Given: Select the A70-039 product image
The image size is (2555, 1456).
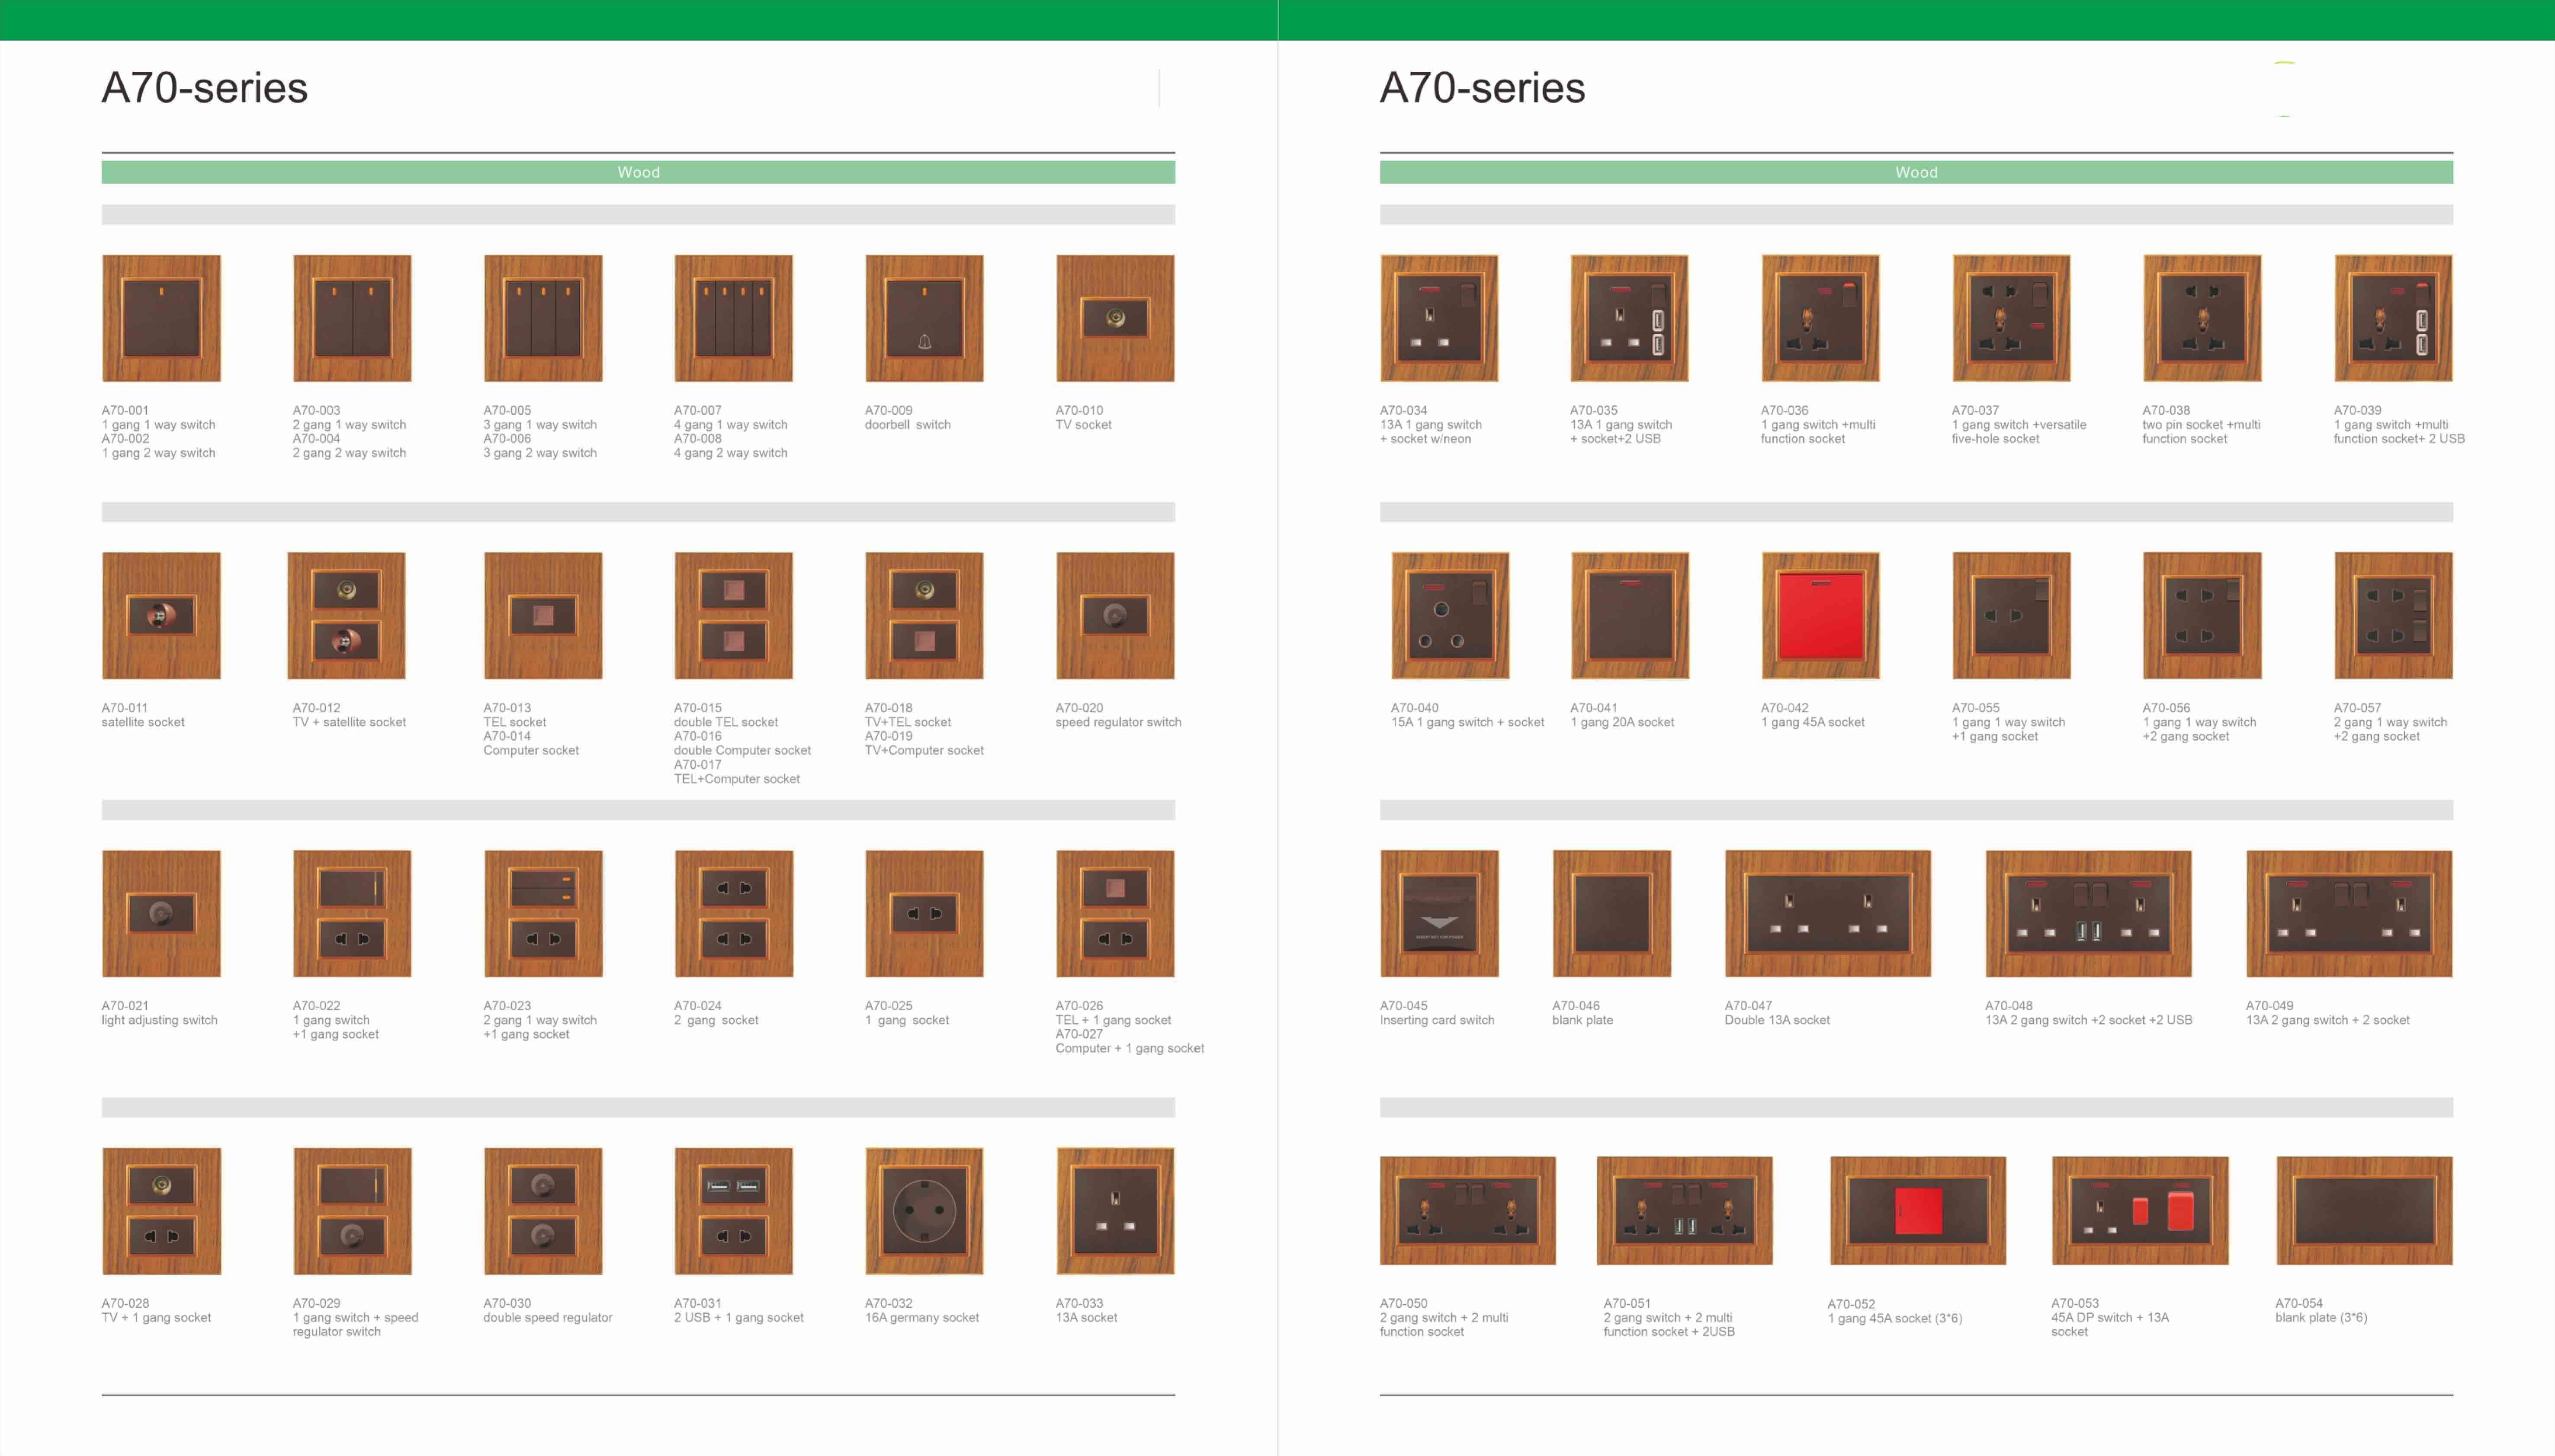Looking at the screenshot, I should (x=2393, y=318).
